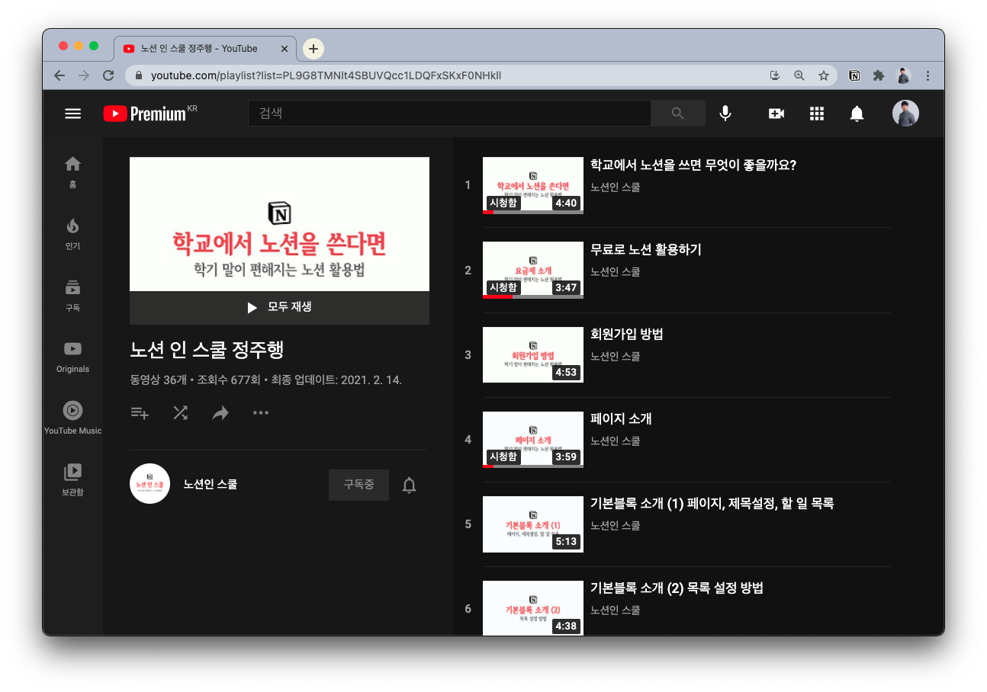This screenshot has width=987, height=692.
Task: Click the URL address bar
Action: [x=450, y=75]
